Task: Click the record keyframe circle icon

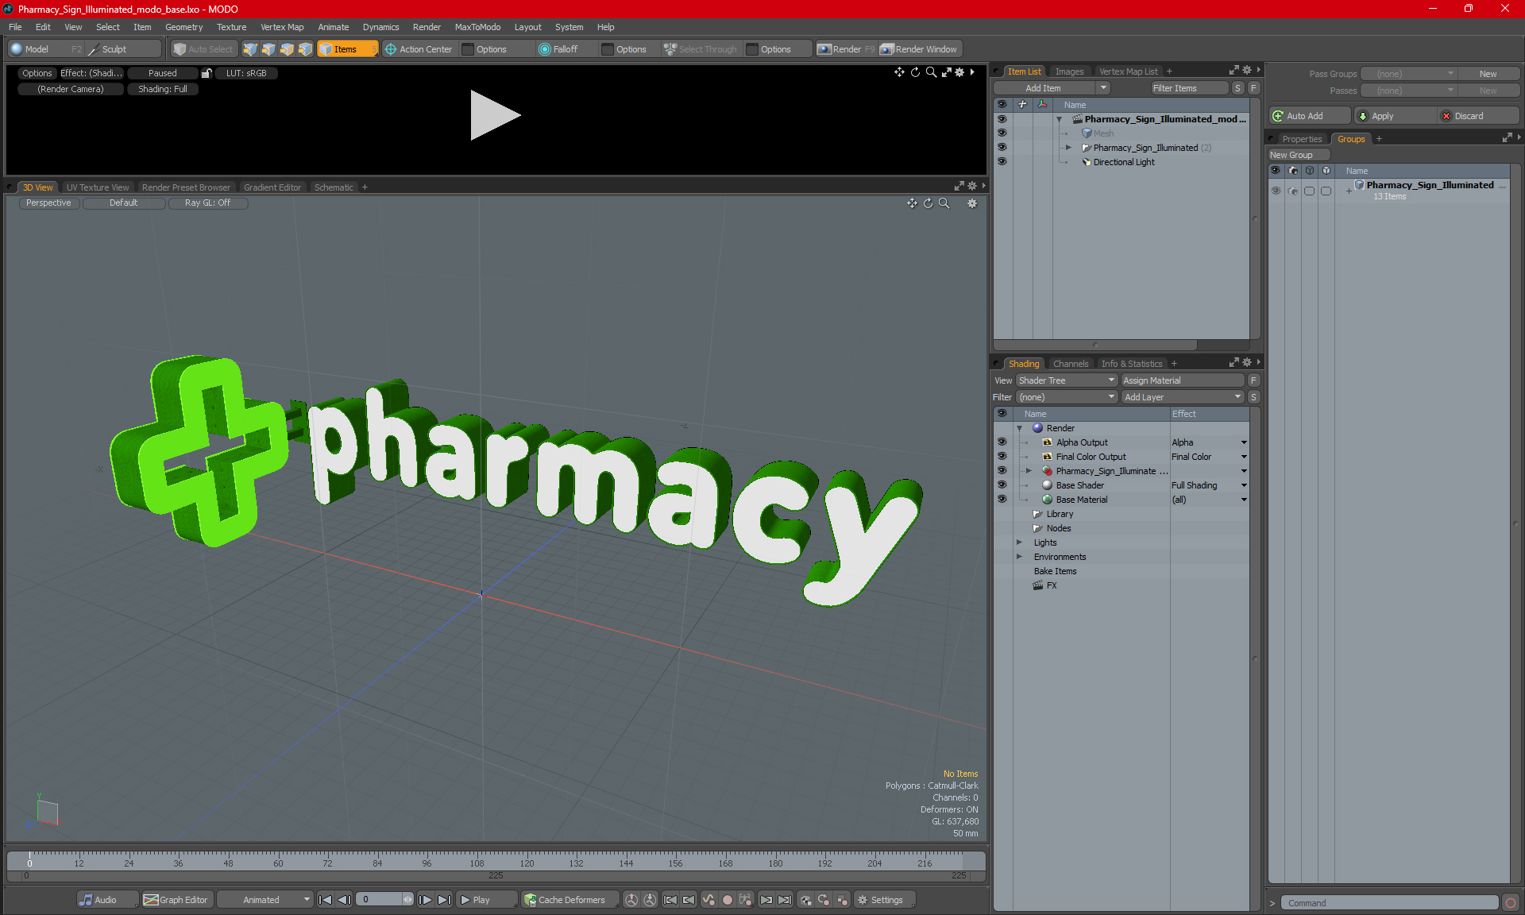Action: click(x=727, y=900)
